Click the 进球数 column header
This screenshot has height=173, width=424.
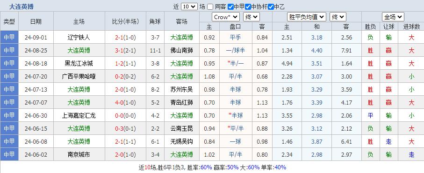click(x=411, y=27)
